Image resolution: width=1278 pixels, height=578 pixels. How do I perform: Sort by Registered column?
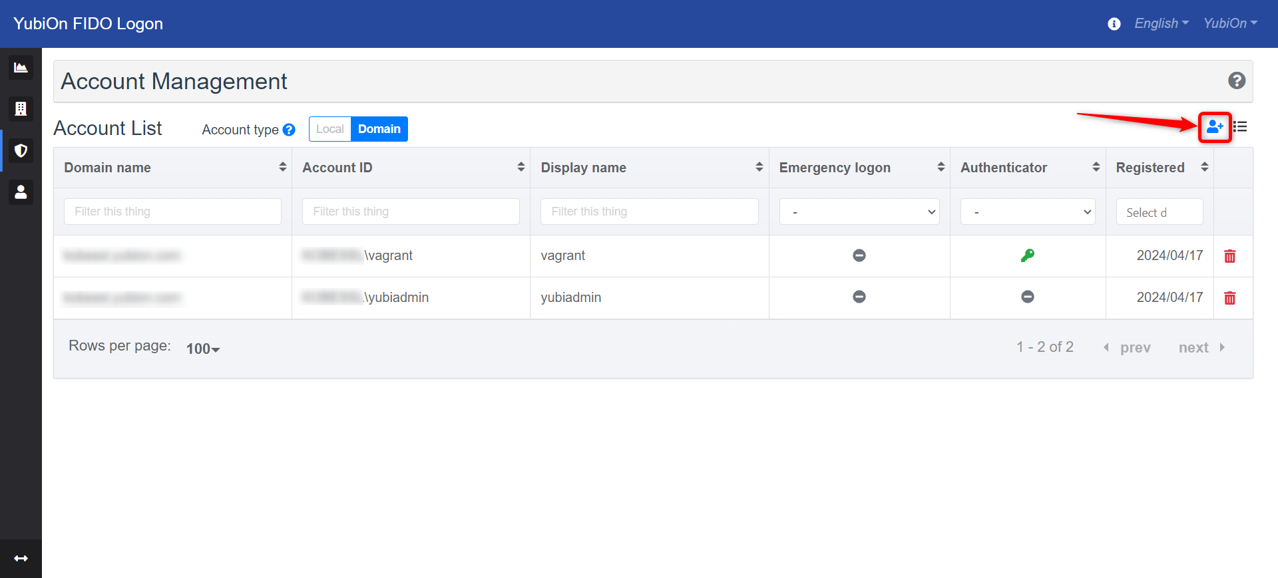click(x=1205, y=167)
